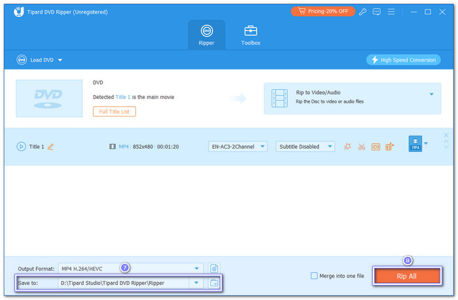458x300 pixels.
Task: Click the Save to path field
Action: coord(123,283)
